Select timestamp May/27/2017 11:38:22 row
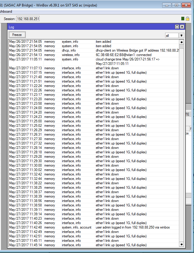This screenshot has width=194, height=253. tap(94, 183)
